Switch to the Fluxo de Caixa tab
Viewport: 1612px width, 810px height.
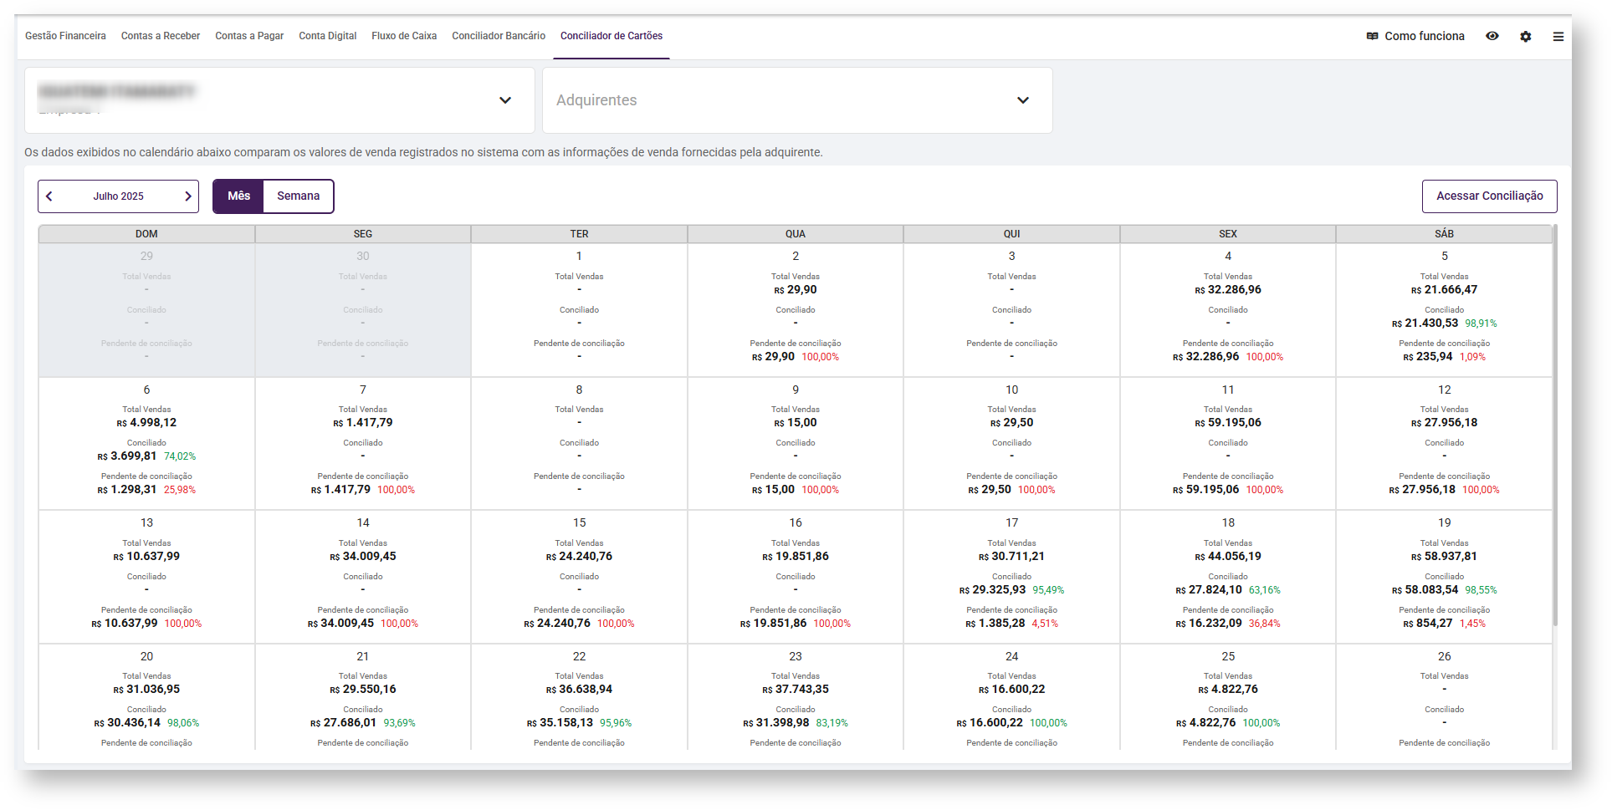pyautogui.click(x=404, y=36)
